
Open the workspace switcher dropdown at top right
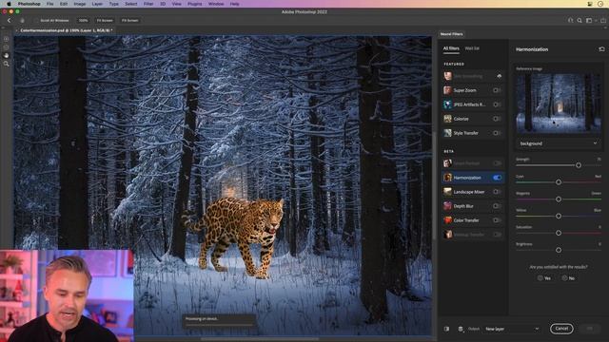coord(591,20)
